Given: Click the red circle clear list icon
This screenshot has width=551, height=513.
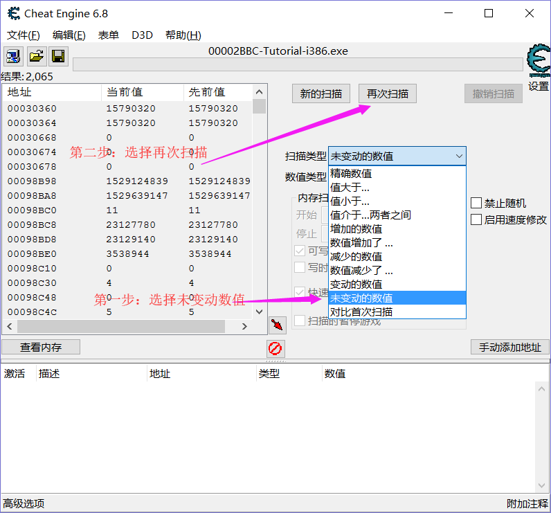Looking at the screenshot, I should (275, 348).
